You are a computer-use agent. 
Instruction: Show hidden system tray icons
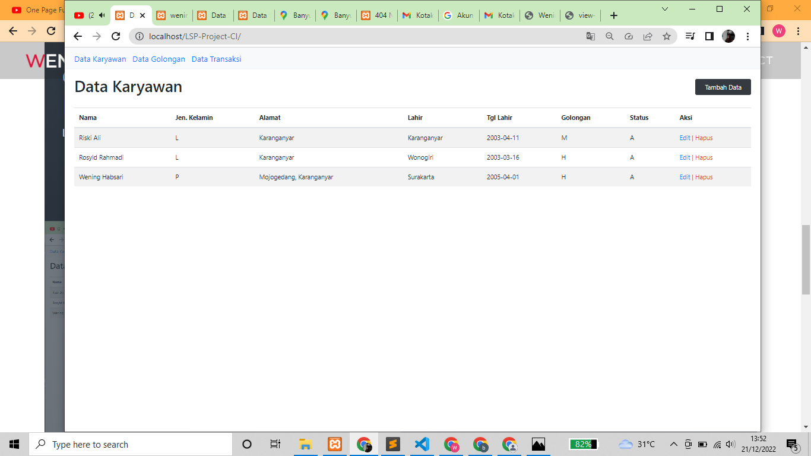pos(673,444)
